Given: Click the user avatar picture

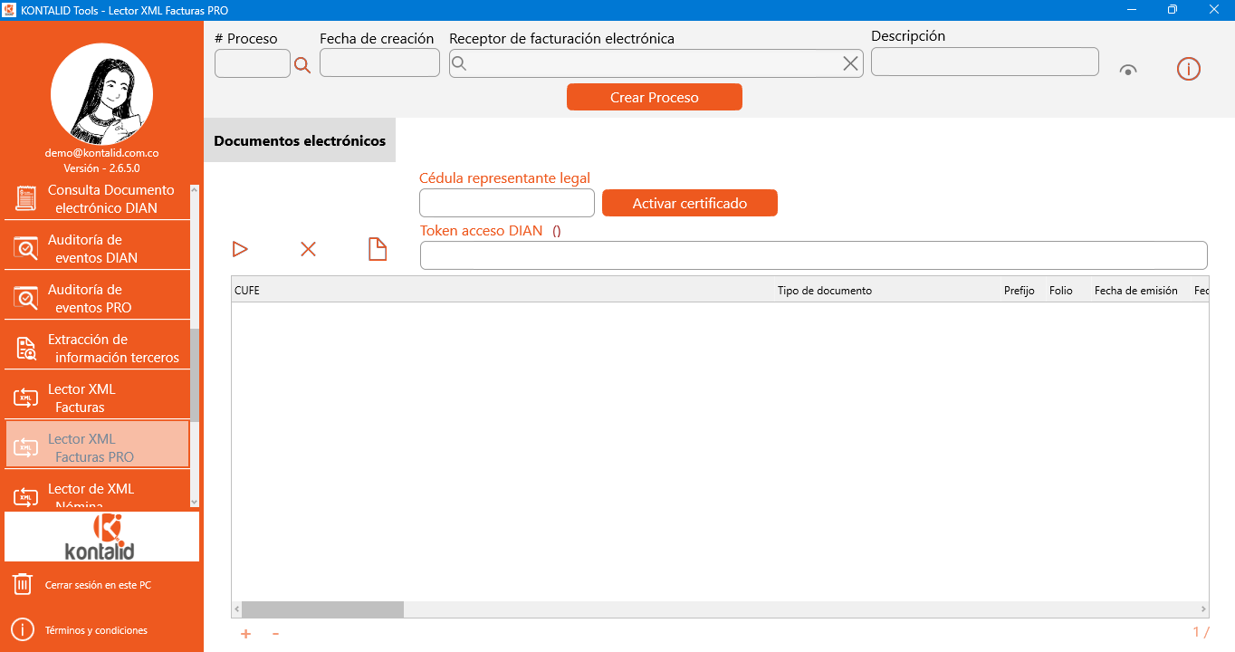Looking at the screenshot, I should (101, 94).
